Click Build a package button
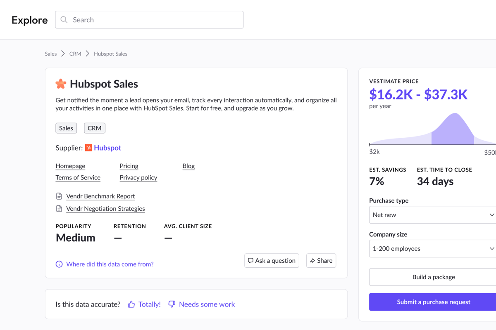Image resolution: width=496 pixels, height=330 pixels. 433,277
